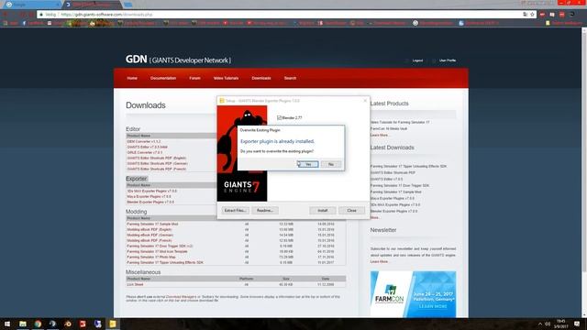Open the Downloads nav item
The width and height of the screenshot is (587, 330).
[261, 78]
